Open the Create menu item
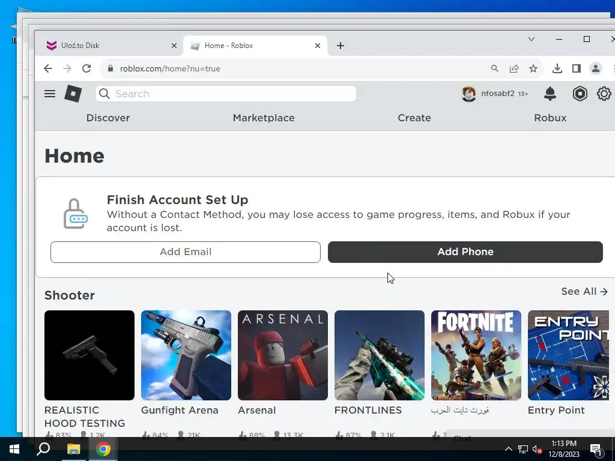Screen dimensions: 615x461 [x=414, y=118]
